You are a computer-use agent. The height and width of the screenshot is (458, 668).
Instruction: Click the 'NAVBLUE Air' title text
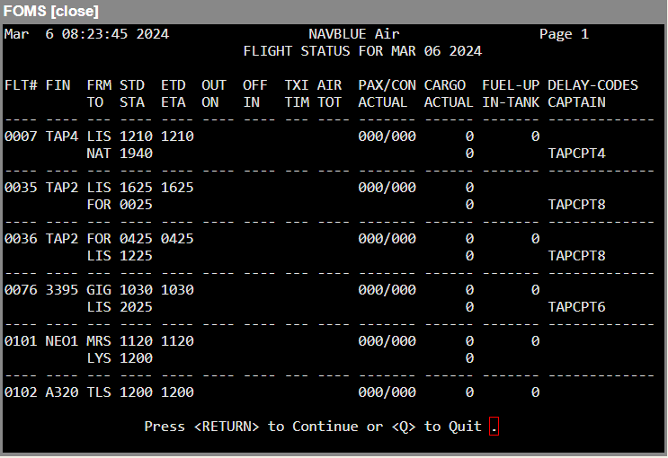pyautogui.click(x=354, y=34)
